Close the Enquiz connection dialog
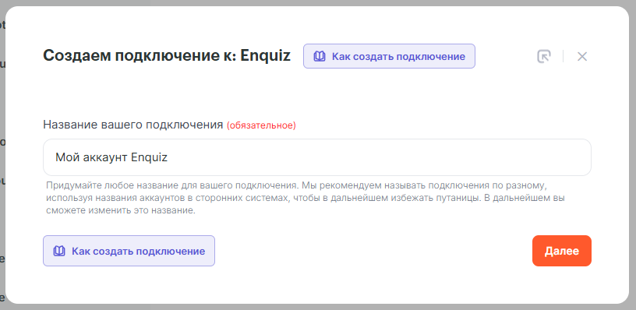The width and height of the screenshot is (636, 310). pos(582,56)
